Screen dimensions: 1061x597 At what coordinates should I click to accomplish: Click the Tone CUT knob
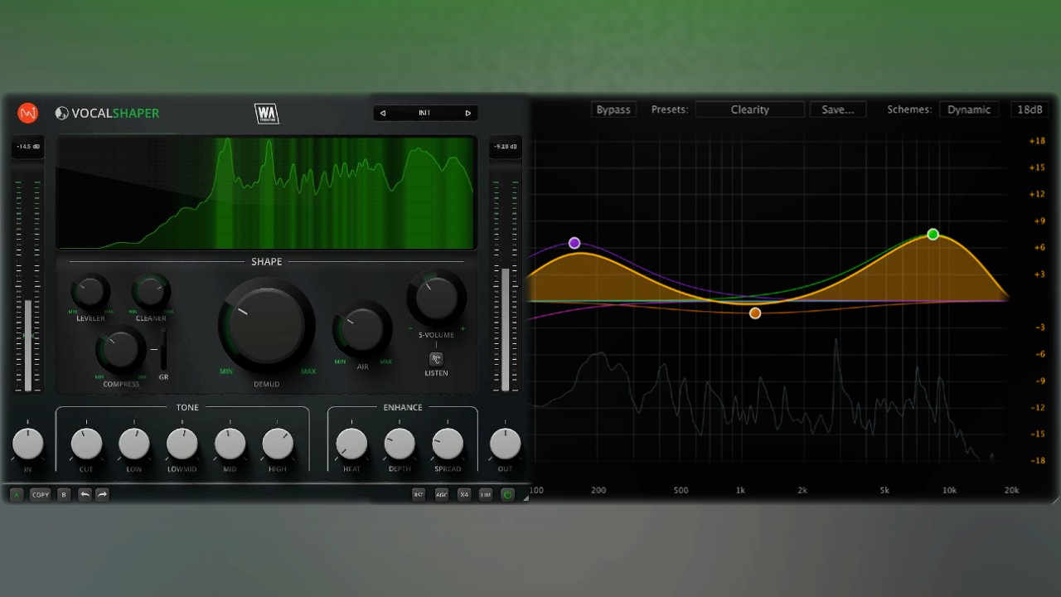coord(86,444)
